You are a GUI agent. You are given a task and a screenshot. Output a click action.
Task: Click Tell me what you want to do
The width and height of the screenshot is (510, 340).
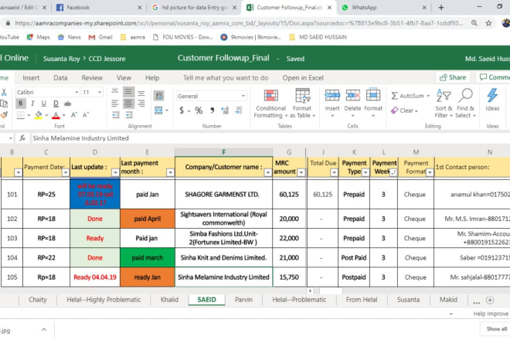(226, 78)
